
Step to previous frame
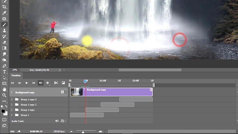pyautogui.click(x=19, y=83)
